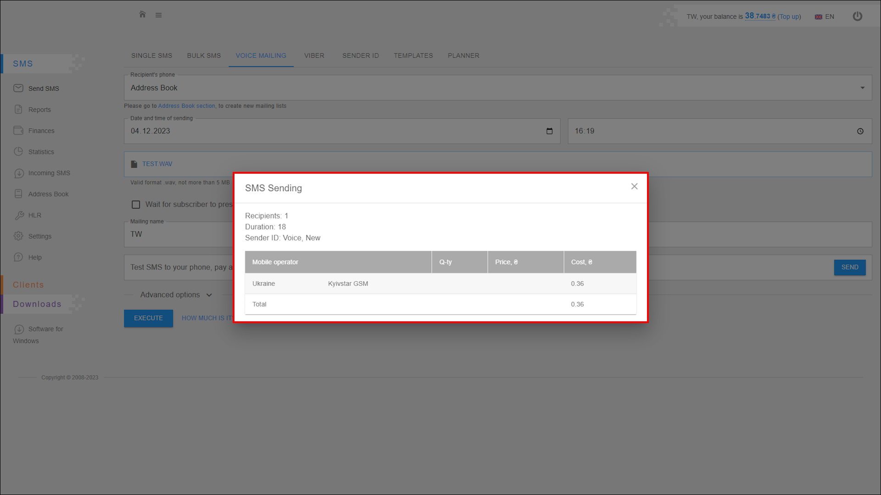This screenshot has height=495, width=881.
Task: Open the hamburger menu icon
Action: click(158, 15)
